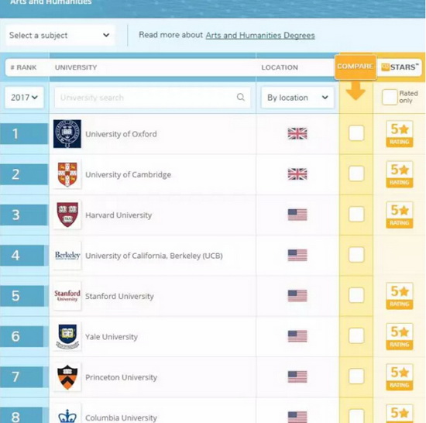Click the 5-star rating badge for Yale
Screen dimensions: 426x423
tap(400, 336)
